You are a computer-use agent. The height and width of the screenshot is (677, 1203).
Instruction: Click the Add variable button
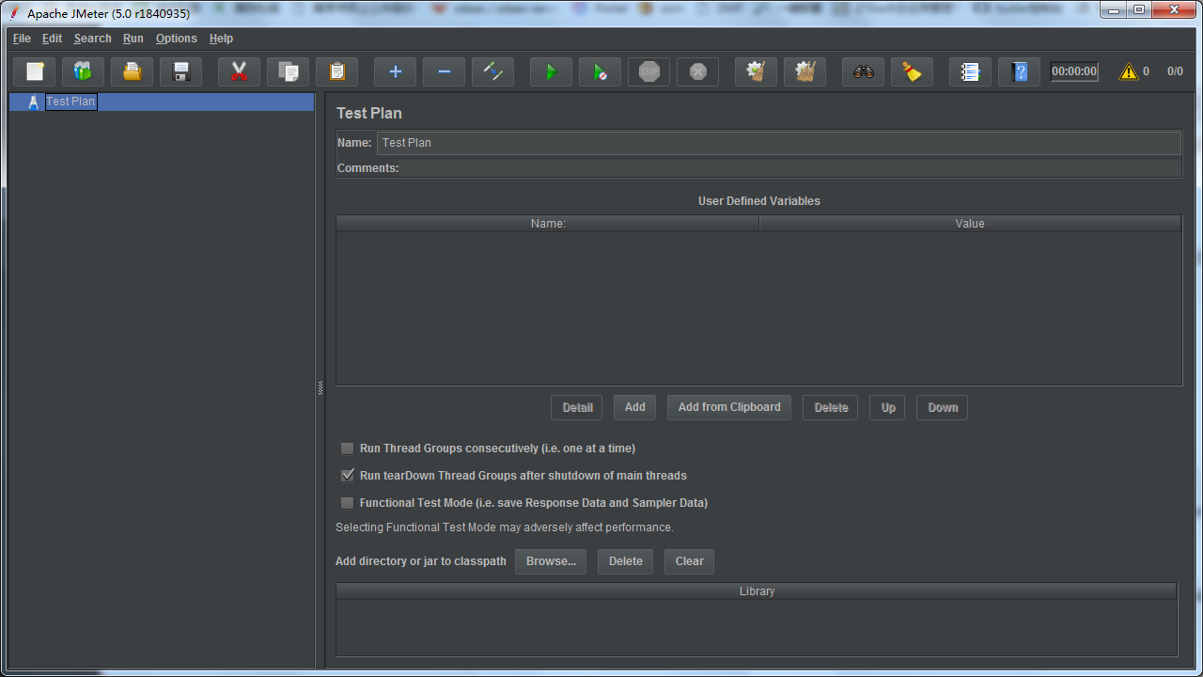(x=635, y=407)
